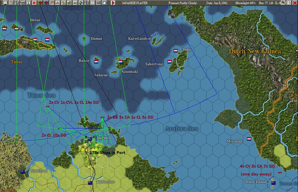Viewport: 298px width, 192px height.
Task: Select the red plane on green icon
Action: pos(40,3)
